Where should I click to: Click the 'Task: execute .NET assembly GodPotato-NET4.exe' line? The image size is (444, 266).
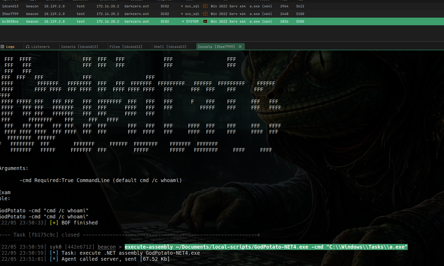click(x=131, y=253)
